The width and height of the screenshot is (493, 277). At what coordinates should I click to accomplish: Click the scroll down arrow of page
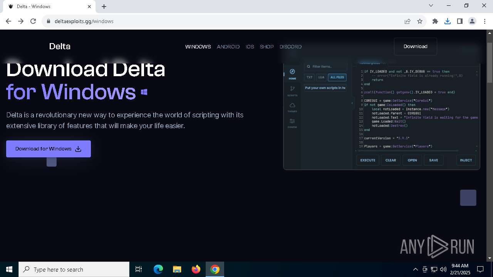490,258
